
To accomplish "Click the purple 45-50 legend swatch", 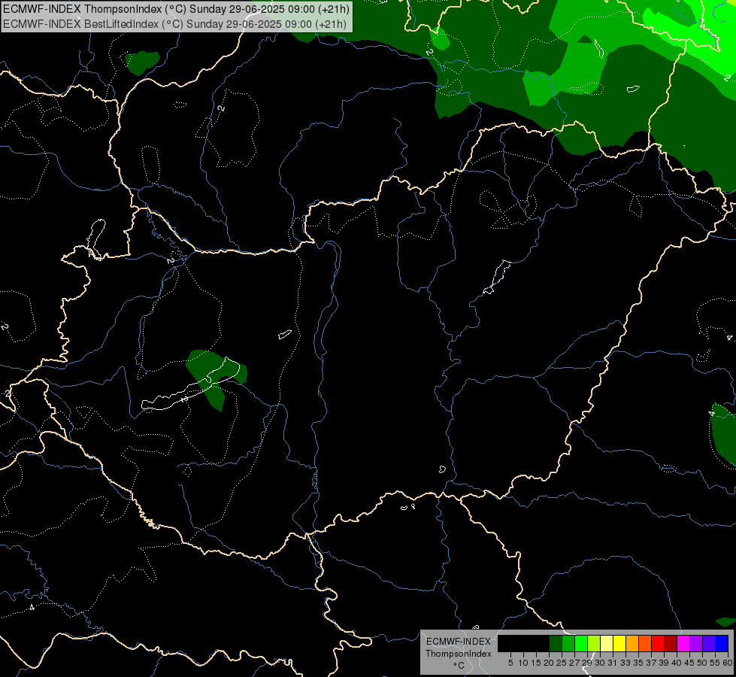I will pyautogui.click(x=696, y=643).
